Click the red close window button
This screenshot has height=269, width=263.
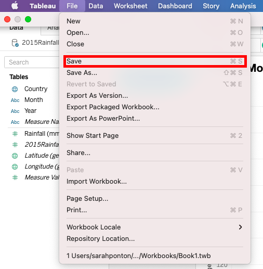point(7,19)
